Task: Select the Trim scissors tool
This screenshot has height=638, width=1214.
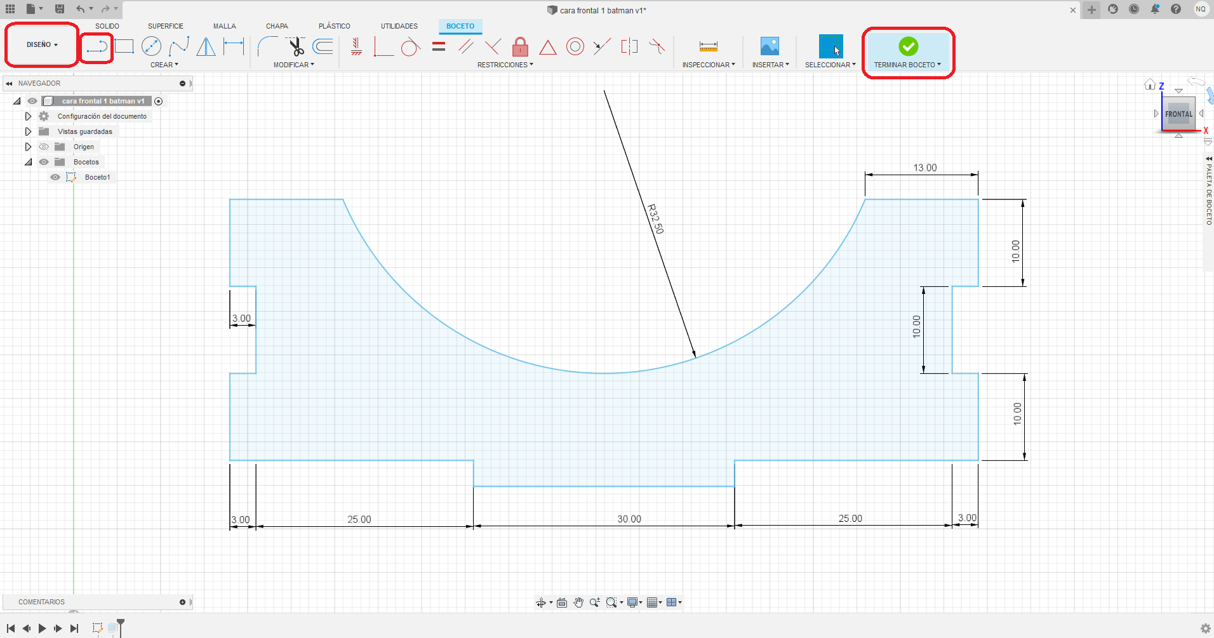Action: [x=295, y=46]
